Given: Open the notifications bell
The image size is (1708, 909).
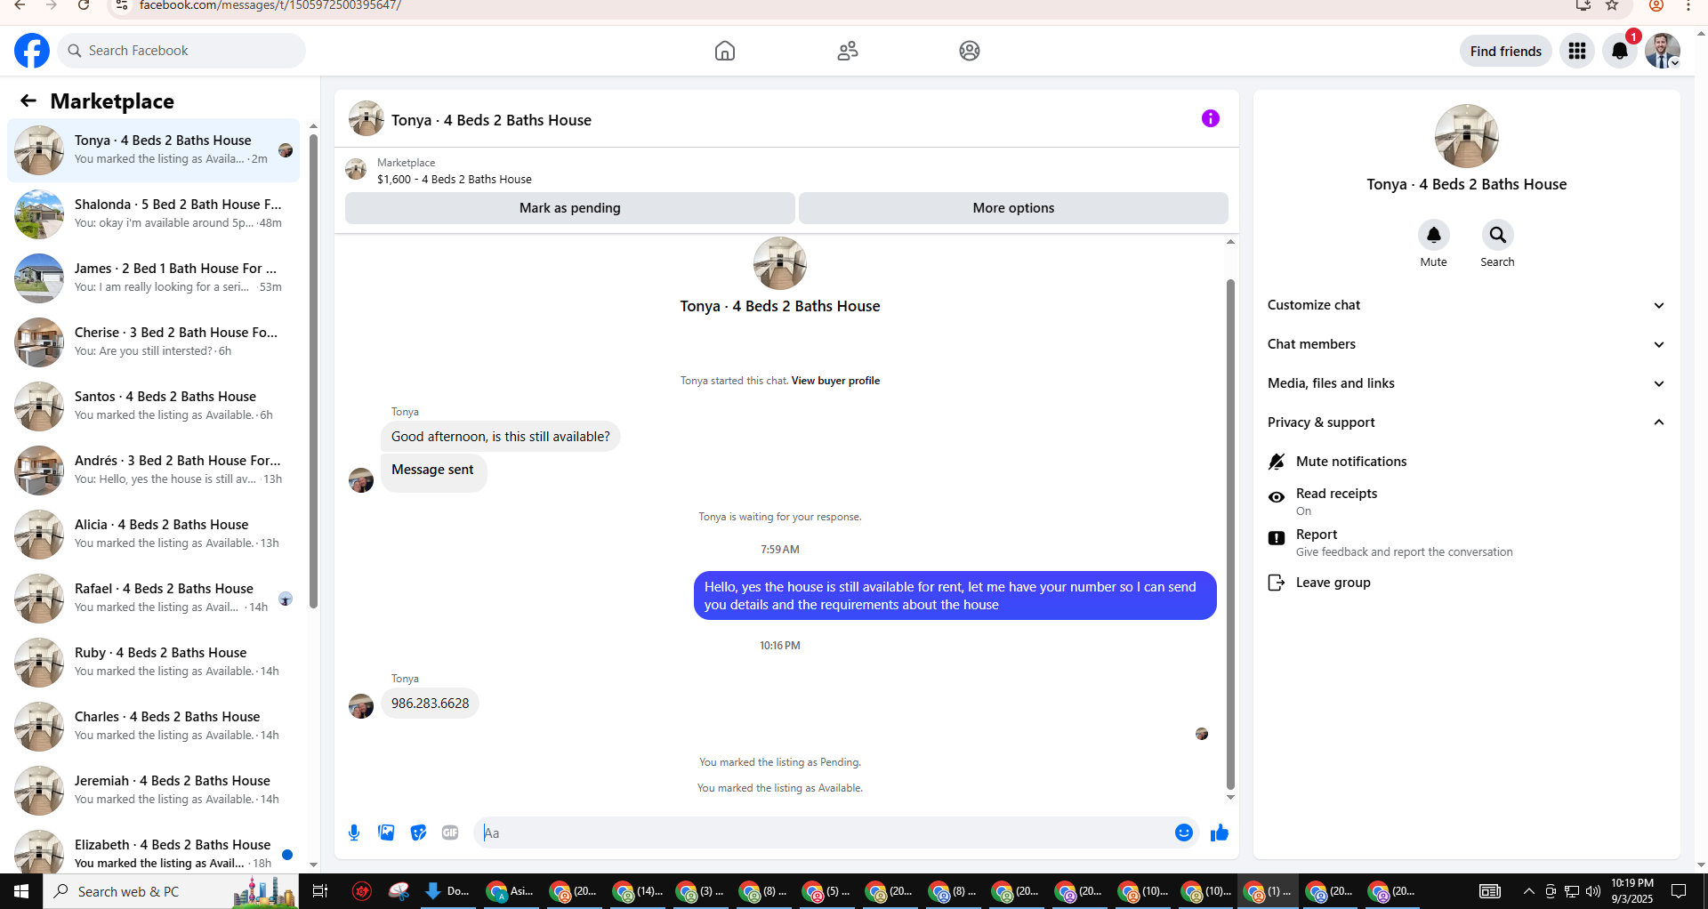Looking at the screenshot, I should (1620, 51).
